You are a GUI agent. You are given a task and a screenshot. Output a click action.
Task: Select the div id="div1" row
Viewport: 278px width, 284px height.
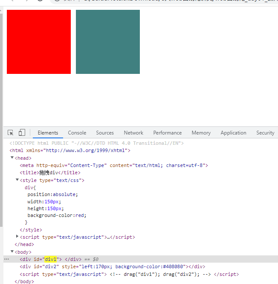pos(141,259)
